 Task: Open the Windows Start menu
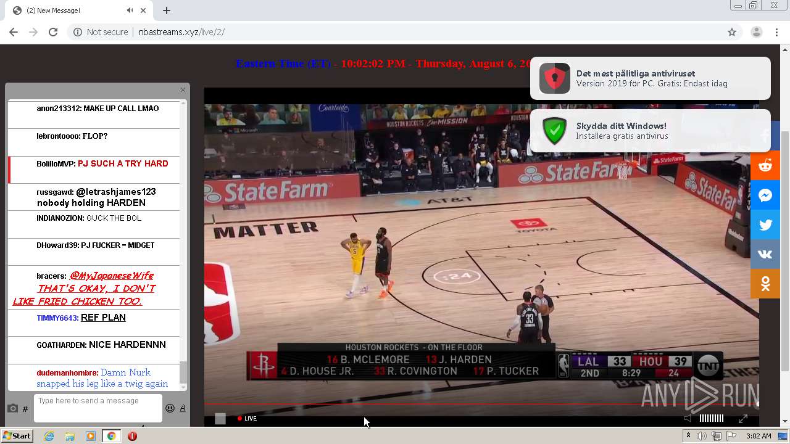click(17, 435)
